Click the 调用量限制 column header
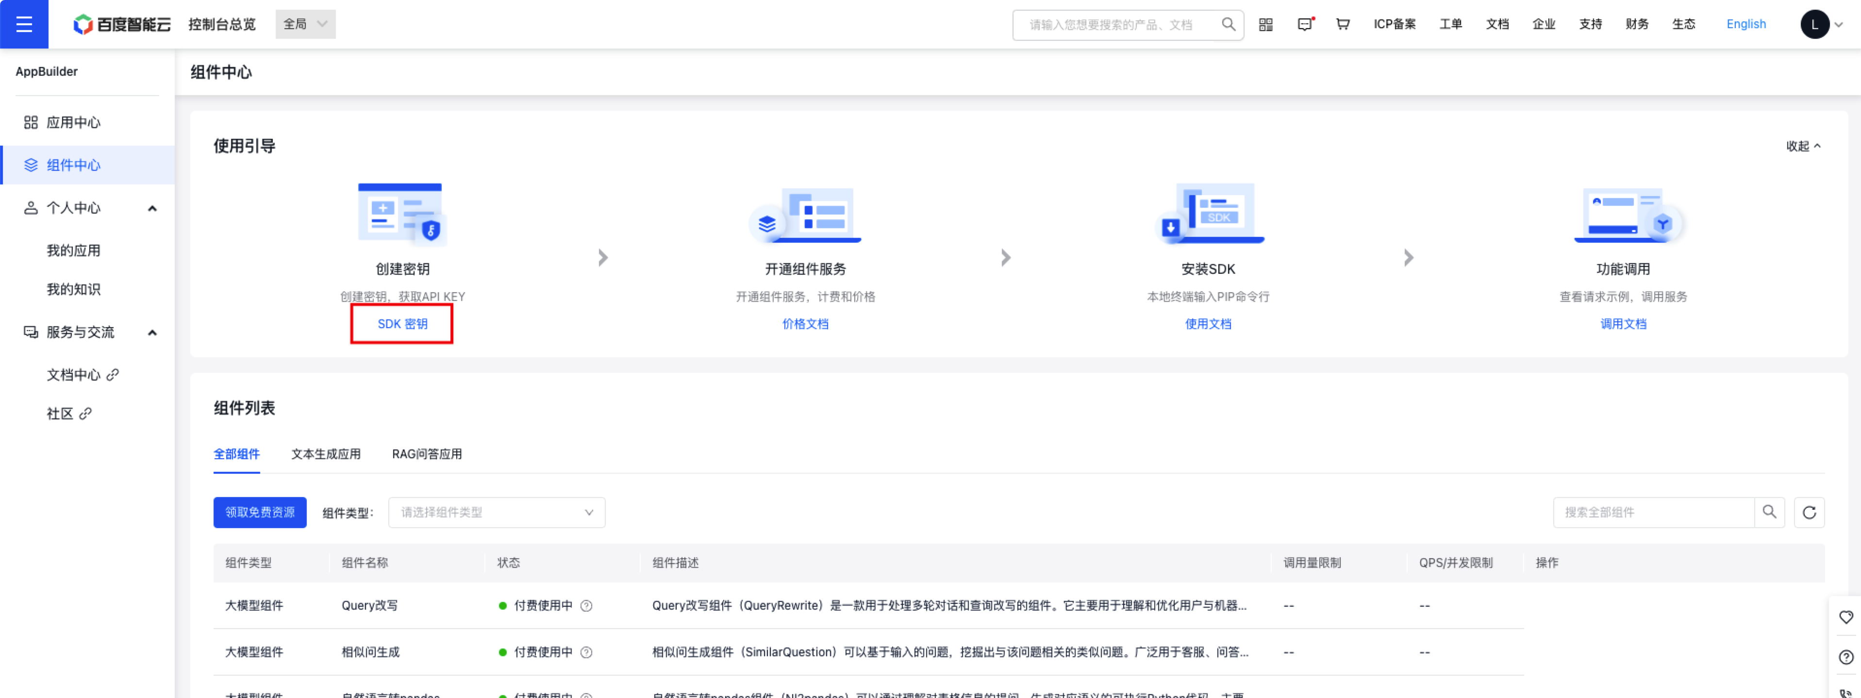 click(1312, 563)
